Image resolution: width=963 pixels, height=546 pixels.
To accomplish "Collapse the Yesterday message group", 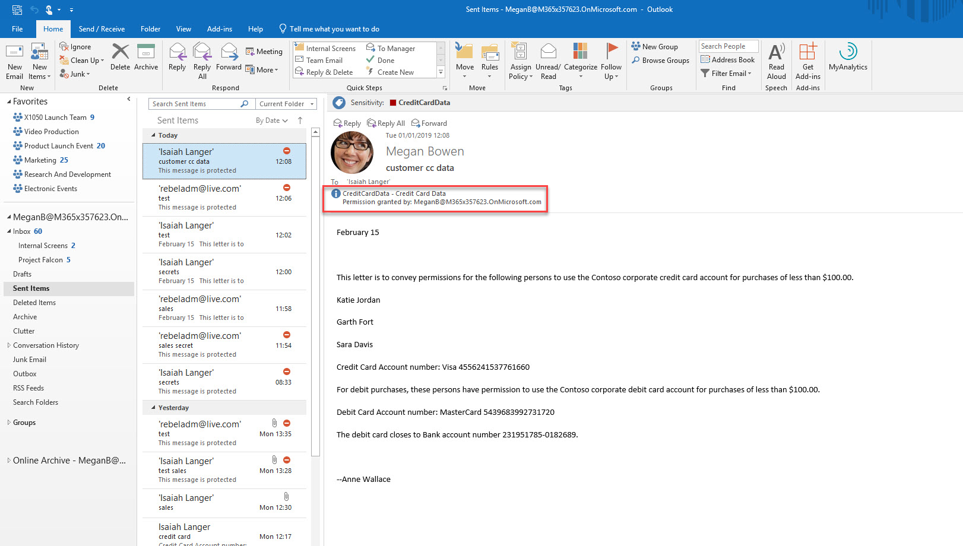I will (x=153, y=408).
